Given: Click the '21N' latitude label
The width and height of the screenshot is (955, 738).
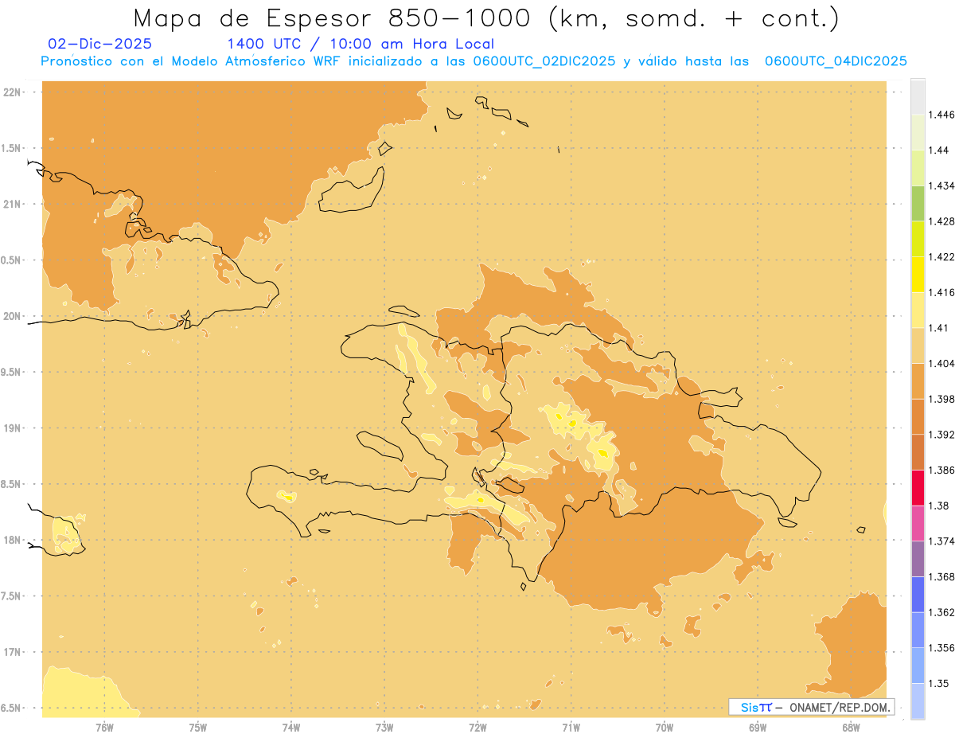Looking at the screenshot, I should click(x=12, y=205).
